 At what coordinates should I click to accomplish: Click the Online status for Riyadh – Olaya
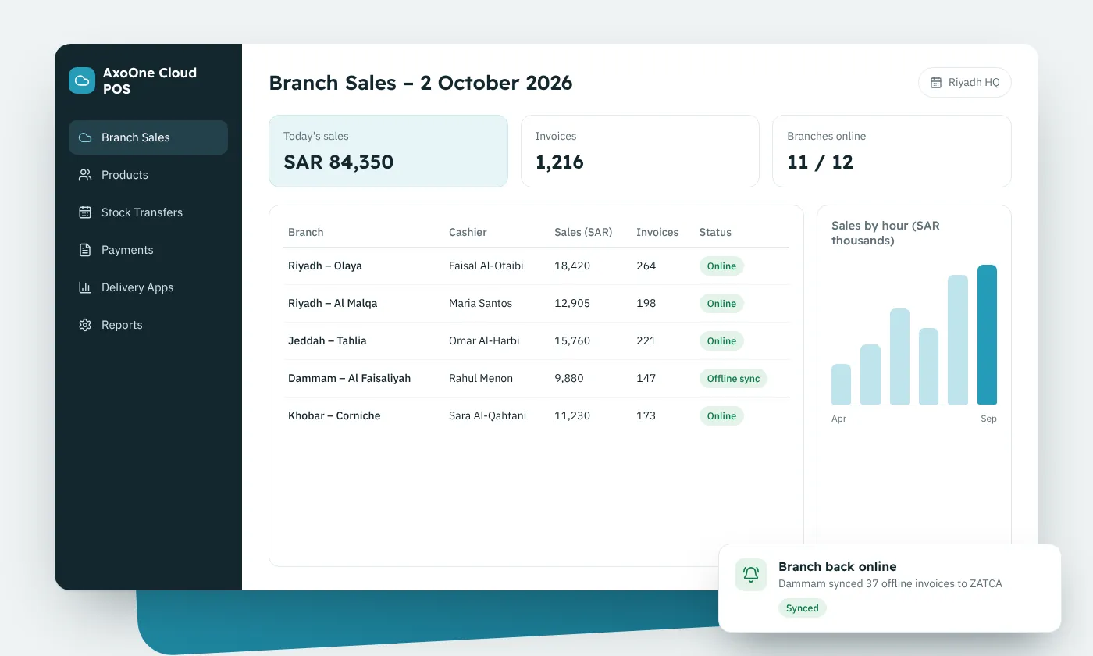pos(721,266)
